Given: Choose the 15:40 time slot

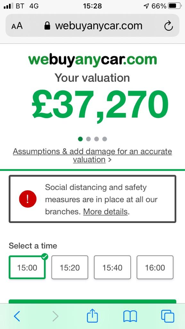Looking at the screenshot, I should tap(113, 267).
